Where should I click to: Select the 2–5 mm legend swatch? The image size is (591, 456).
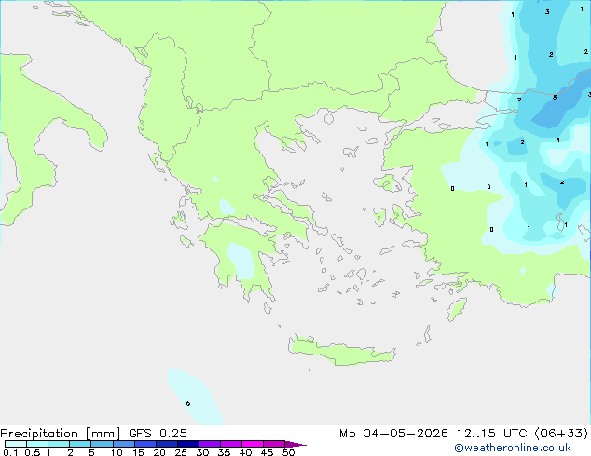coord(80,444)
